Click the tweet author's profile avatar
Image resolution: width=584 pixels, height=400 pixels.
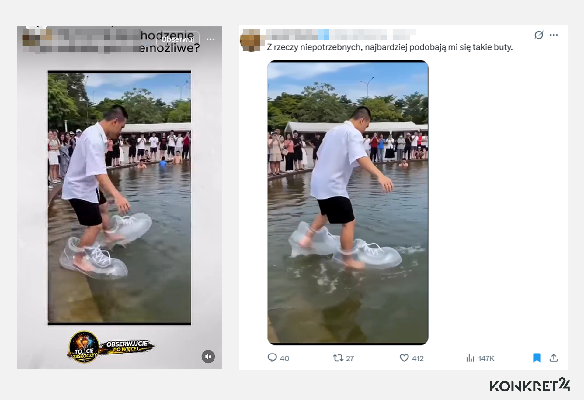point(251,40)
